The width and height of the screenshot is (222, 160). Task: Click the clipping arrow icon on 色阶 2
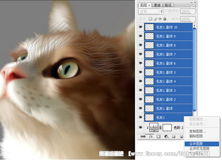[x=148, y=128]
